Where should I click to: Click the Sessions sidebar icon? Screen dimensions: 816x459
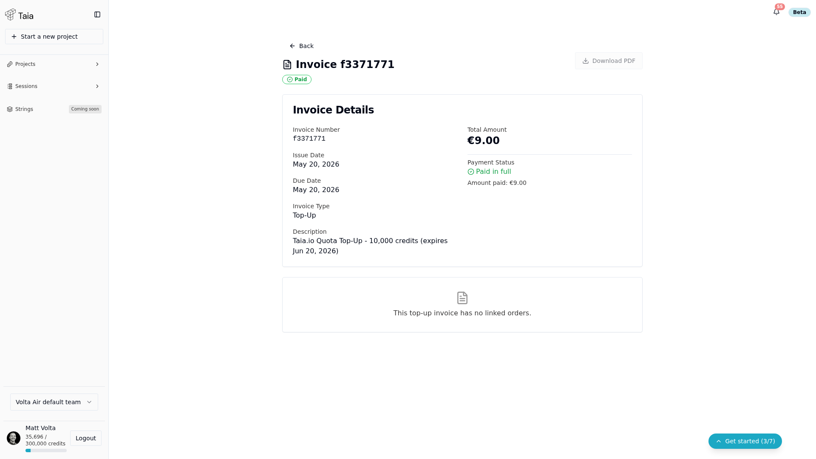(x=10, y=86)
